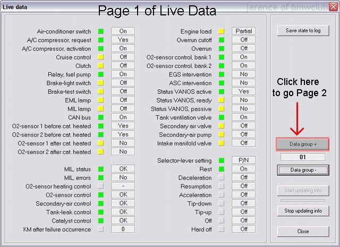Click the yellow indicator next to Clutch

(x=100, y=66)
